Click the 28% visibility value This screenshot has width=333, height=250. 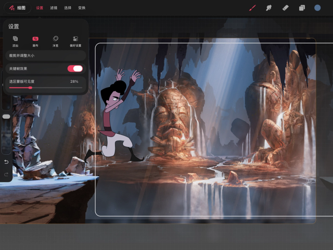[74, 82]
